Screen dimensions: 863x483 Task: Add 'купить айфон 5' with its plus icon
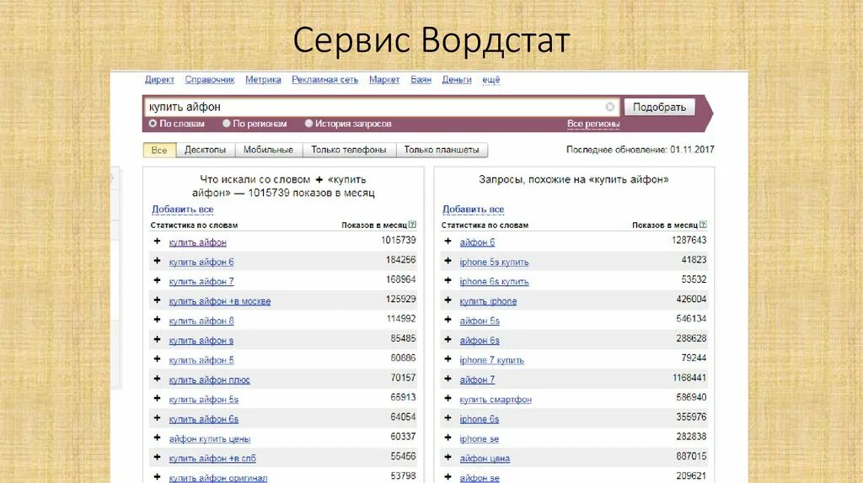click(158, 359)
